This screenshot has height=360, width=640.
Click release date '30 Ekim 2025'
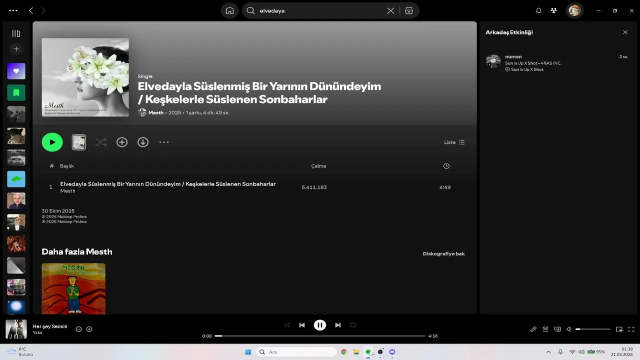pyautogui.click(x=58, y=211)
